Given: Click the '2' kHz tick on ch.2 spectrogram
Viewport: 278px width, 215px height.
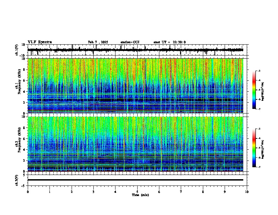Looking at the screenshot, I should pos(25,161).
